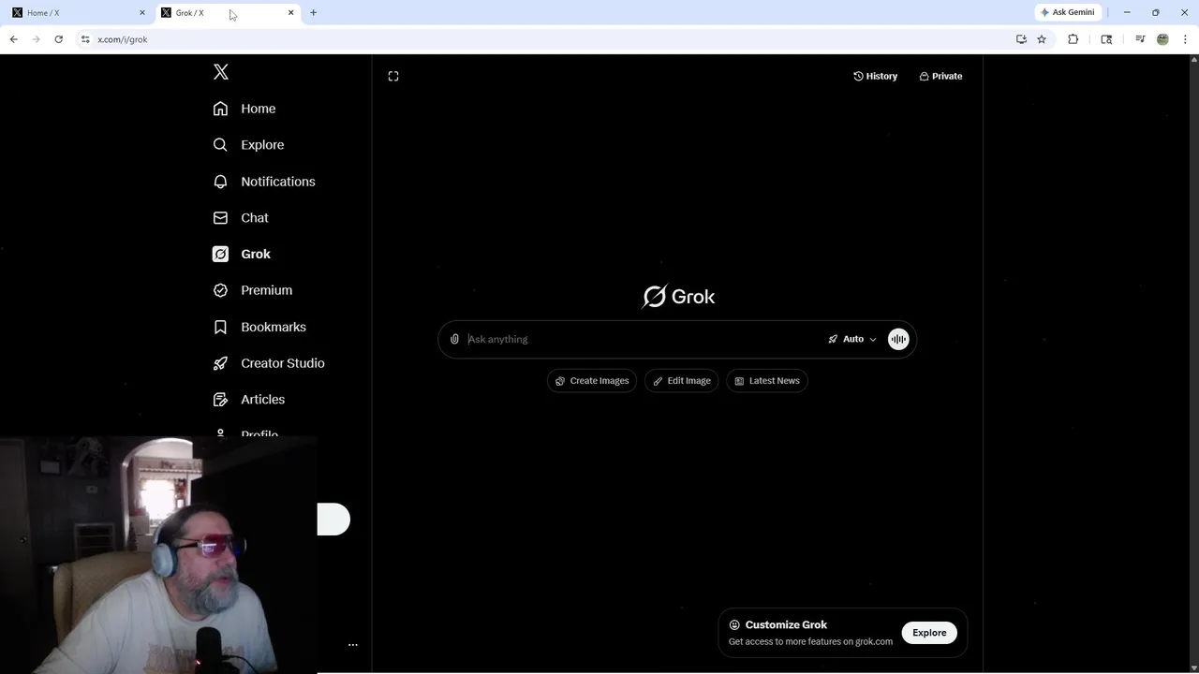The image size is (1199, 674).
Task: Click the Ask Gemini button
Action: (1068, 12)
